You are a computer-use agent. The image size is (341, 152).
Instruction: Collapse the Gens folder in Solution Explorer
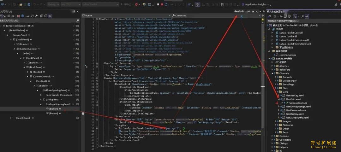[276, 92]
